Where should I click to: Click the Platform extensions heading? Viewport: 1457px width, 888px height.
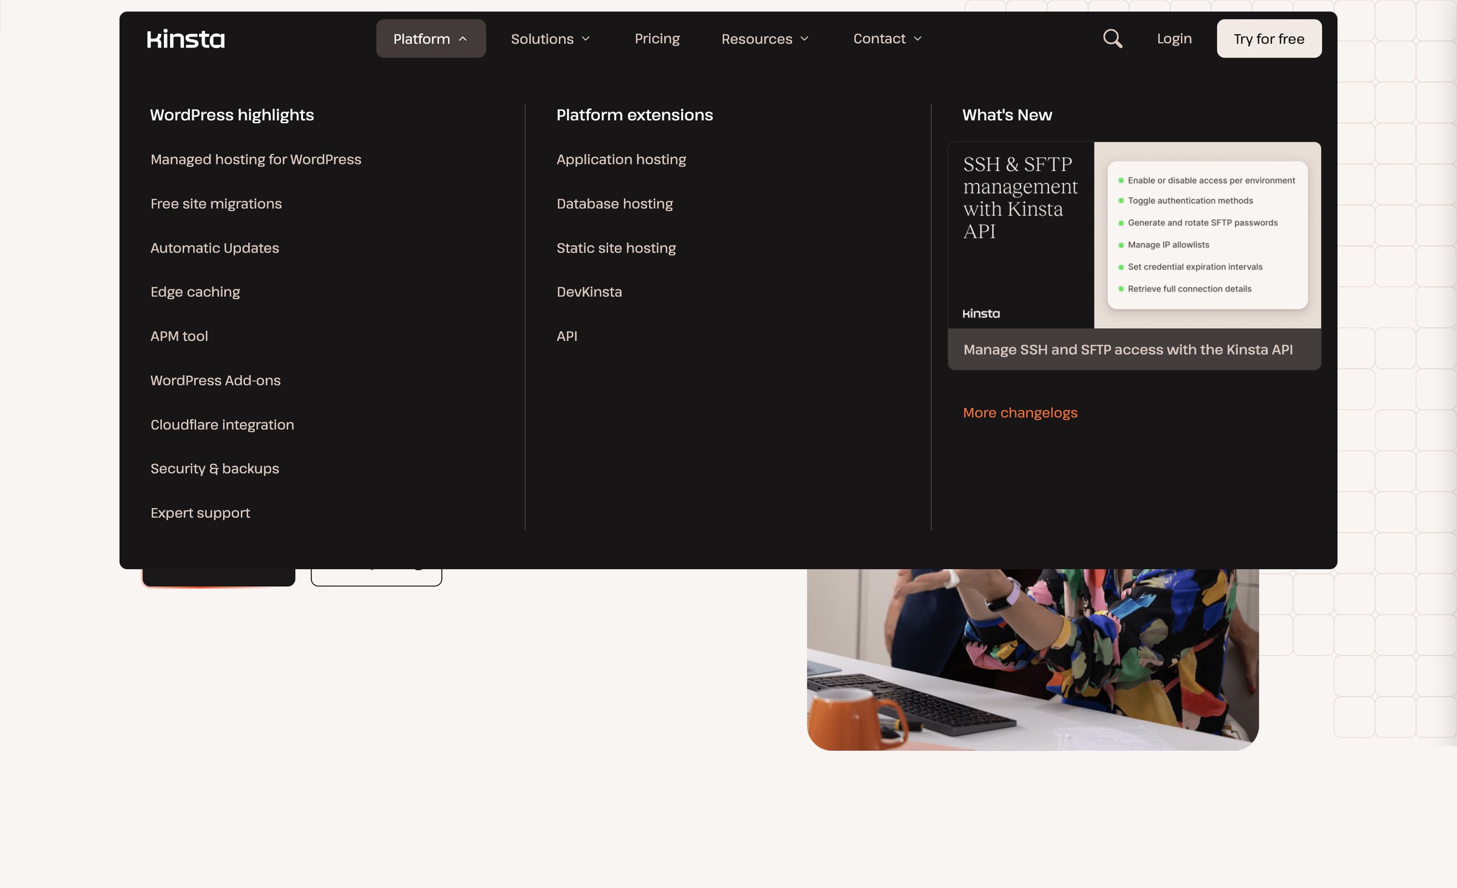[634, 115]
